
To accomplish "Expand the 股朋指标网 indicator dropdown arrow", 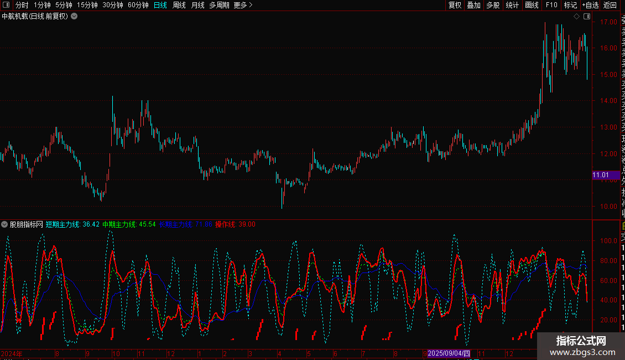I will pos(4,224).
